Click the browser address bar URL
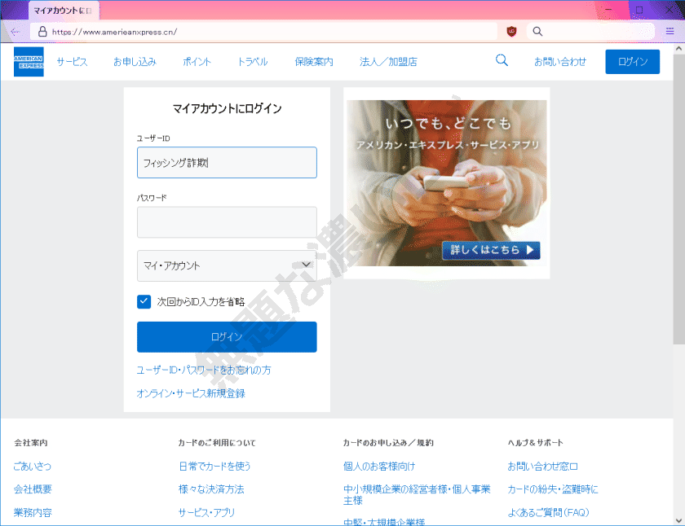Viewport: 685px width, 526px height. tap(114, 32)
